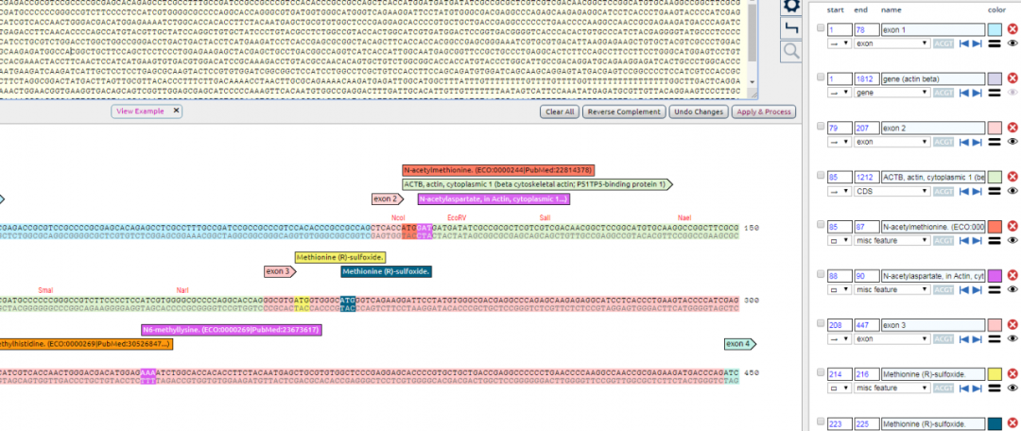Close the View Example tab
Screen dimensions: 1021x431
pyautogui.click(x=176, y=111)
